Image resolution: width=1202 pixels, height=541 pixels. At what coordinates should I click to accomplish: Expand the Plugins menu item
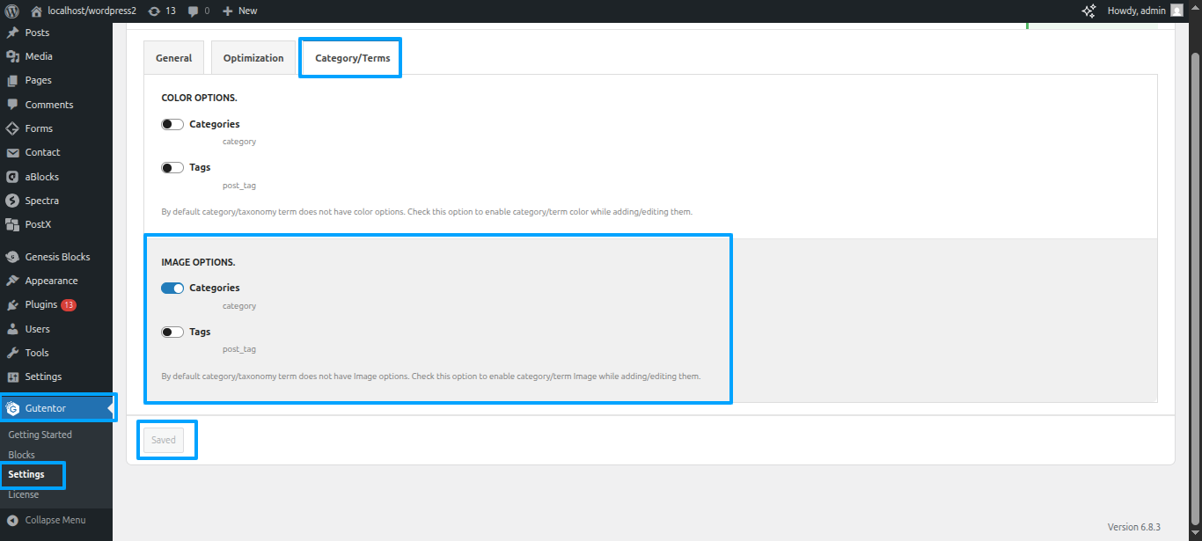point(41,304)
